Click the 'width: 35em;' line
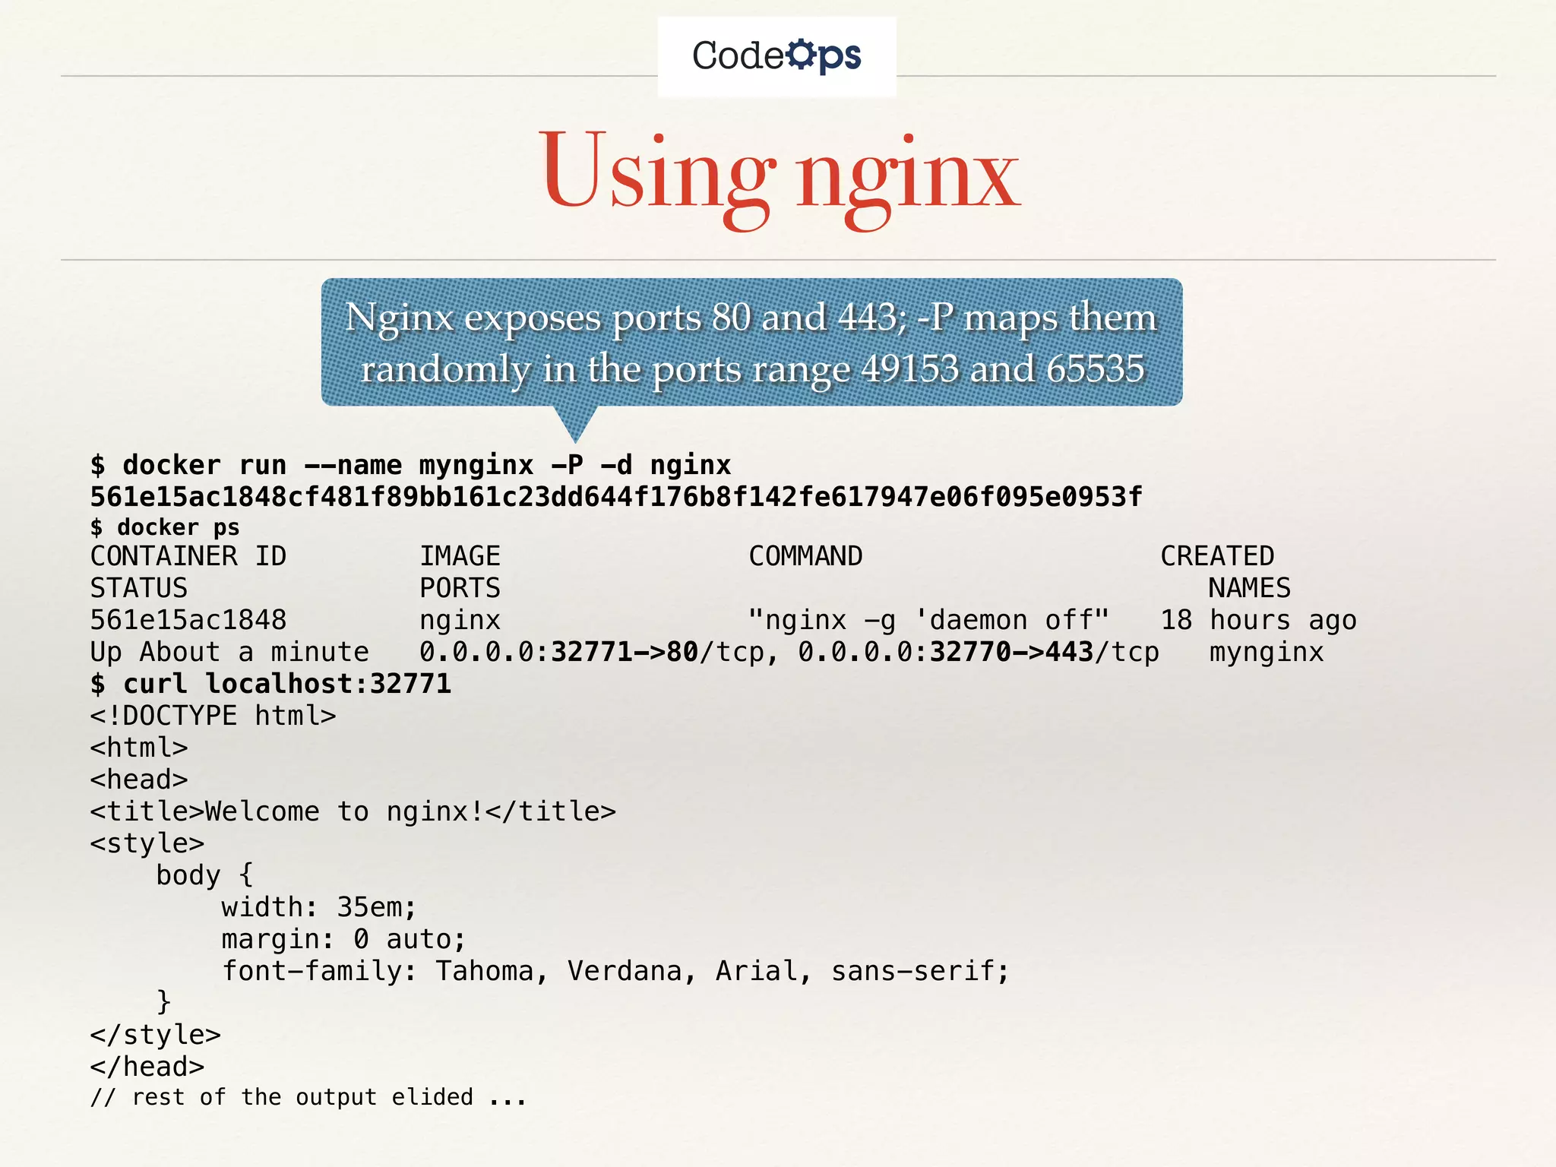 pyautogui.click(x=319, y=907)
